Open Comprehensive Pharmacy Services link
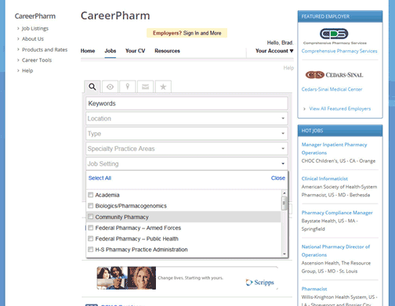Viewport: 395px width, 306px height. [339, 51]
